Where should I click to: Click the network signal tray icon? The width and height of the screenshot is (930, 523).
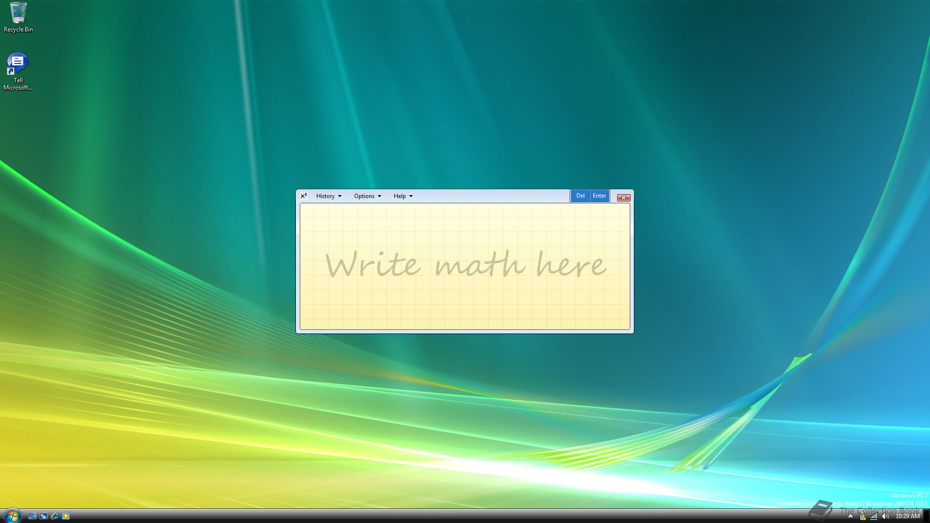(x=874, y=516)
